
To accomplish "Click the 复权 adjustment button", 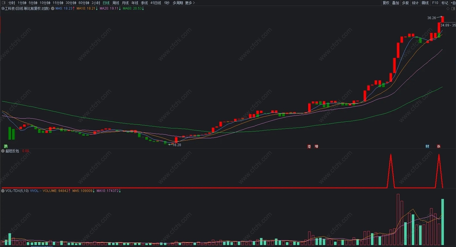I will (386, 3).
